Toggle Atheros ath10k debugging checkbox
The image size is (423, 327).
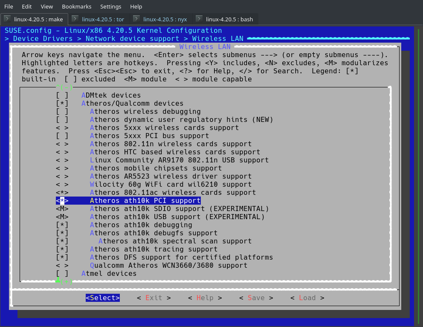[62, 225]
